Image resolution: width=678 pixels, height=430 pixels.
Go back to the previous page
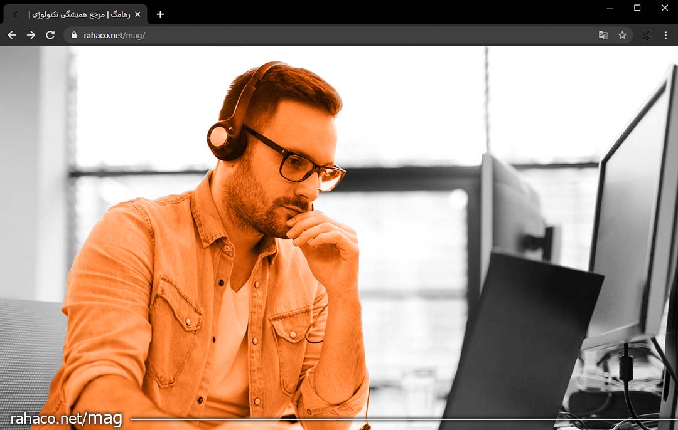(x=11, y=35)
